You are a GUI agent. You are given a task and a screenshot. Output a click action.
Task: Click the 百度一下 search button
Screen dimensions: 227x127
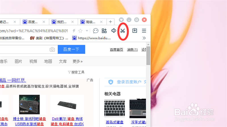coord(72,49)
